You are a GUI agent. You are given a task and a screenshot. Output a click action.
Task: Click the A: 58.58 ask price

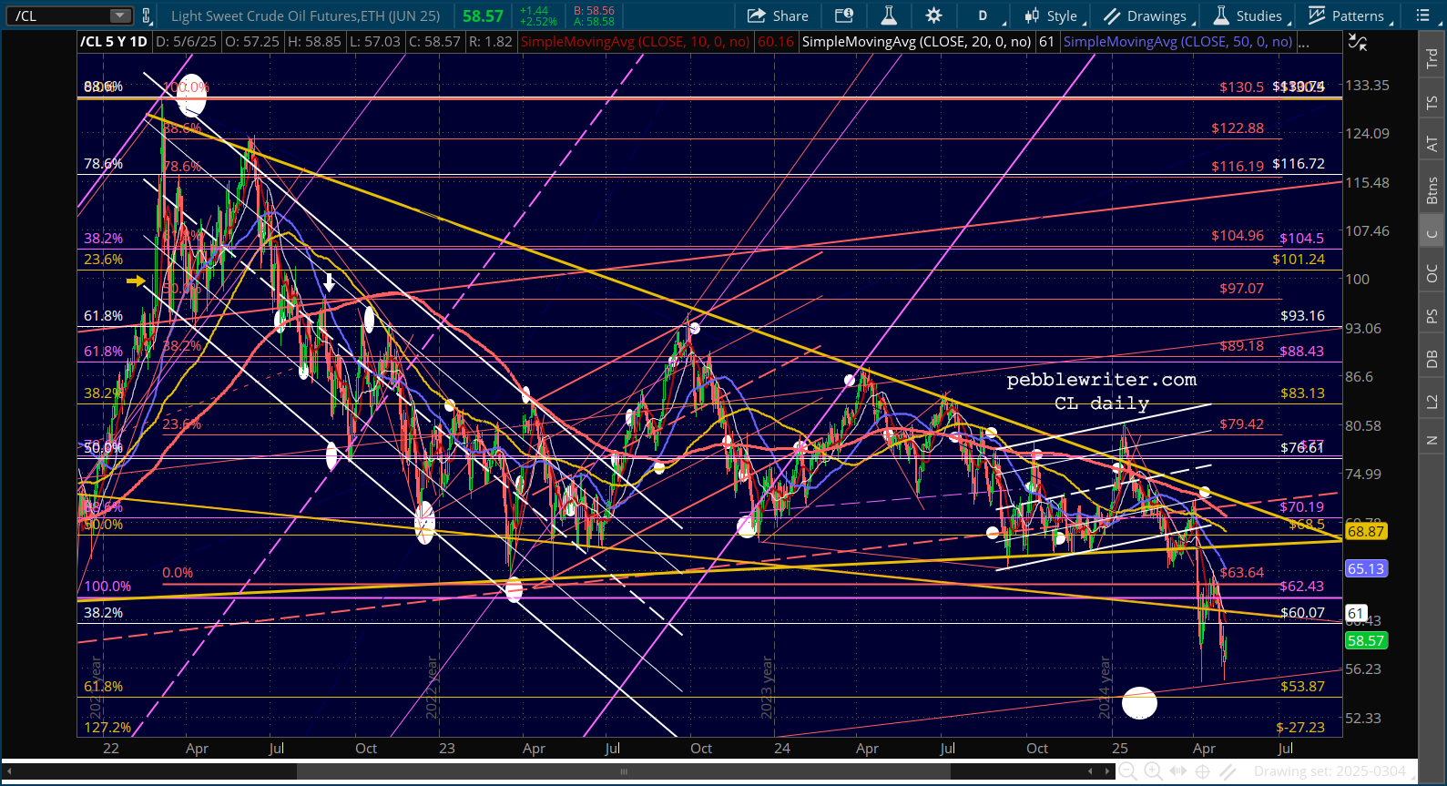pyautogui.click(x=594, y=21)
